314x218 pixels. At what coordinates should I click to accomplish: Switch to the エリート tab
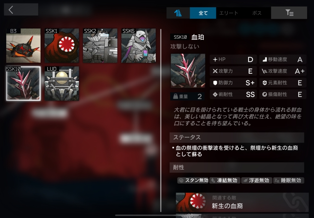click(x=229, y=13)
